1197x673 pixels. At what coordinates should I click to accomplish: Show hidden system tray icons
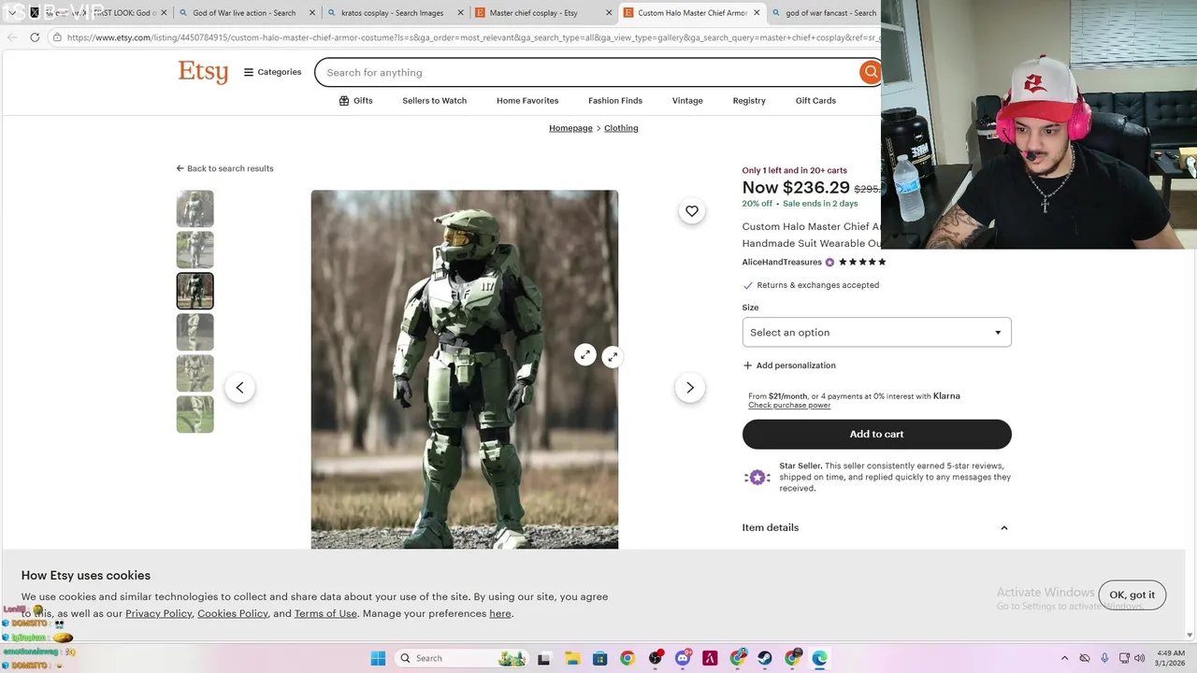(x=1064, y=658)
